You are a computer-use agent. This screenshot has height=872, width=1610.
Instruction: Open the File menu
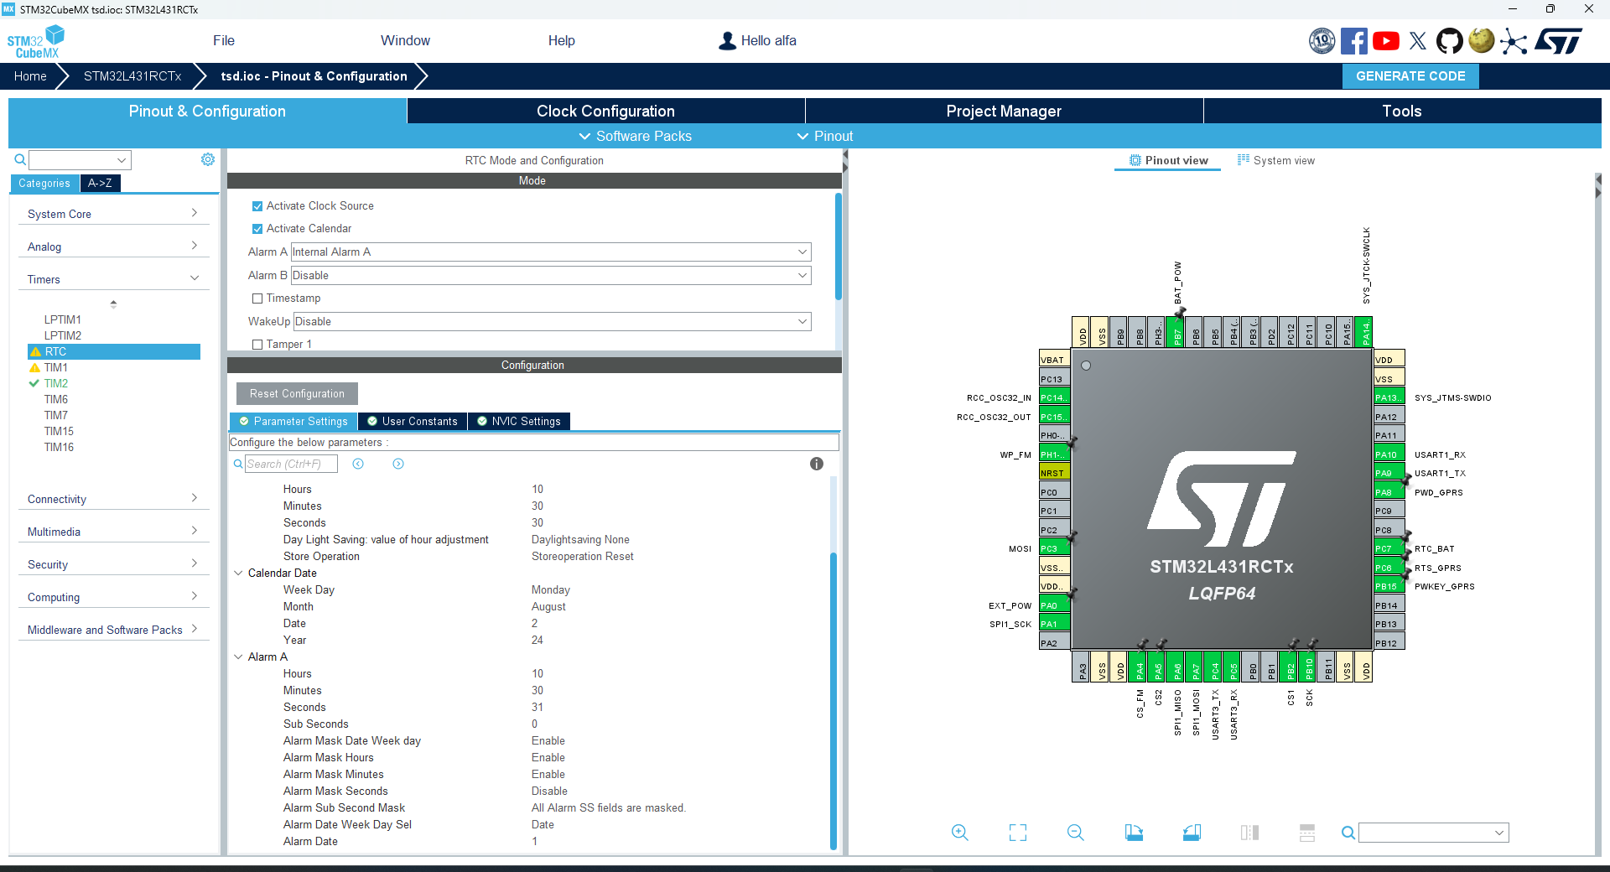tap(224, 41)
